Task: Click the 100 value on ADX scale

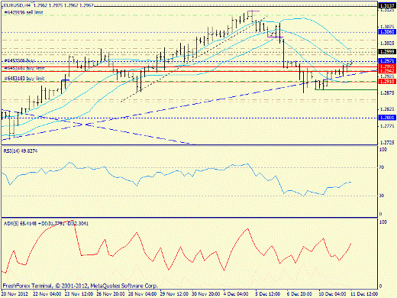Action: click(x=383, y=222)
